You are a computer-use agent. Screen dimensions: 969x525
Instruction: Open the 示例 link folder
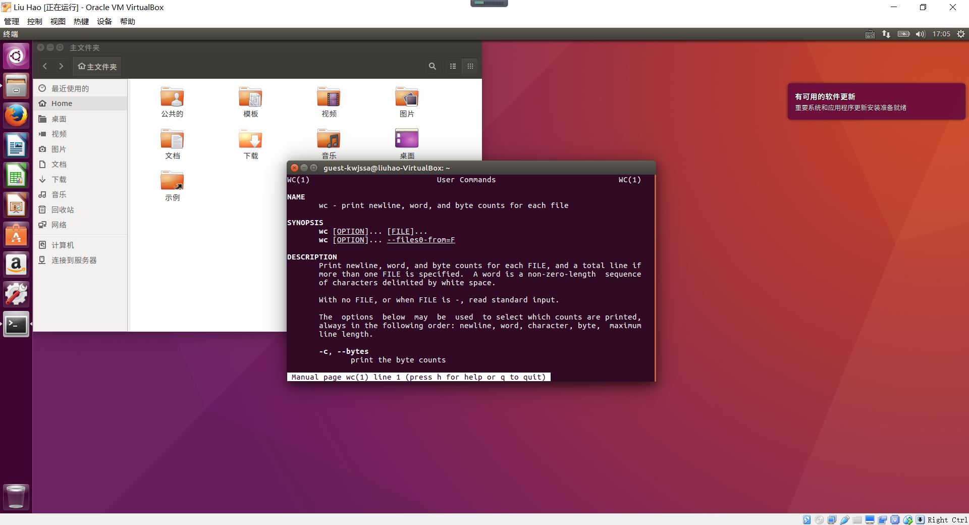pyautogui.click(x=172, y=186)
